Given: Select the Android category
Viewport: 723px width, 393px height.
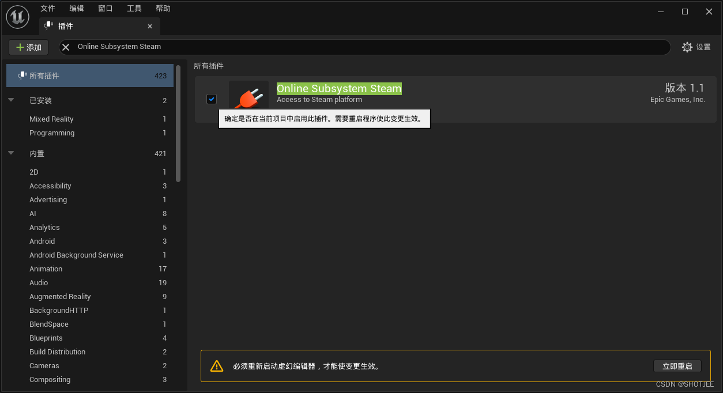Looking at the screenshot, I should point(90,241).
